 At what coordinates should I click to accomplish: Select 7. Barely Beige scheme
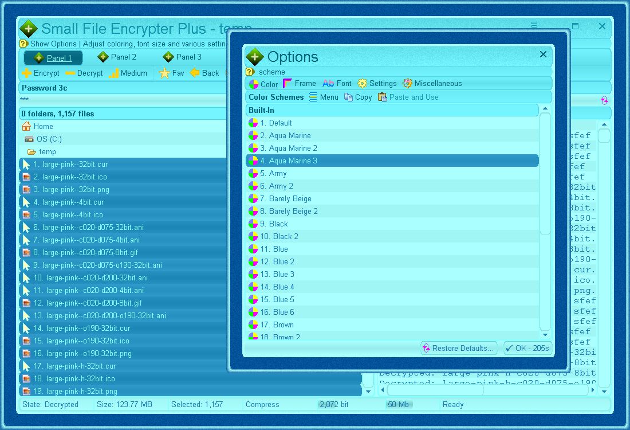coord(392,199)
